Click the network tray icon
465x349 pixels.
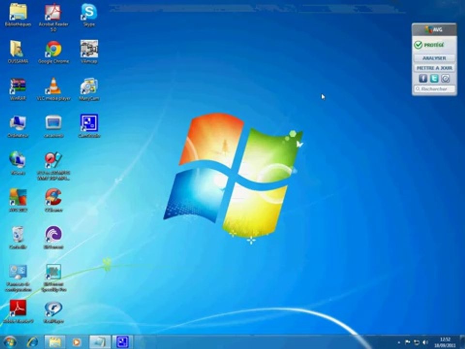tap(417, 342)
